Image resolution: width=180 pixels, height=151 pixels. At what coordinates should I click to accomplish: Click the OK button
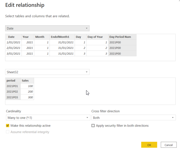click(149, 145)
